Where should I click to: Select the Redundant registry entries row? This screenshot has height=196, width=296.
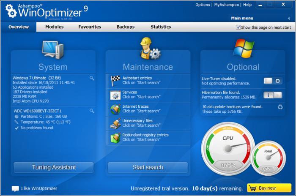click(148, 138)
